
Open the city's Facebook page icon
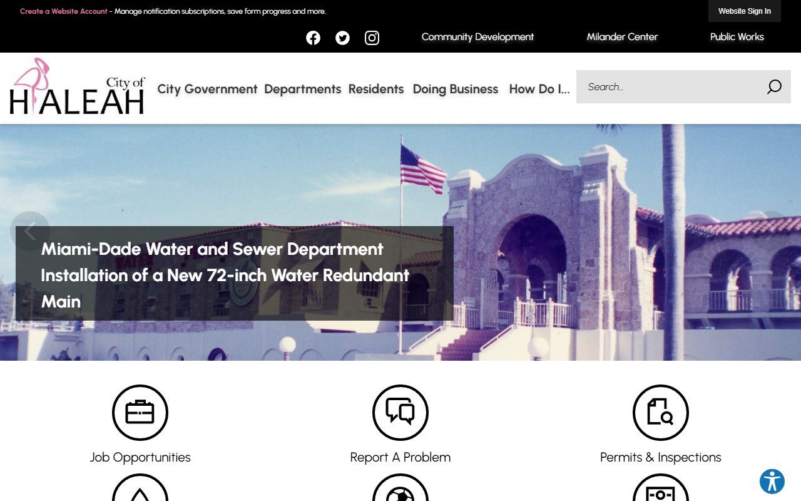313,38
